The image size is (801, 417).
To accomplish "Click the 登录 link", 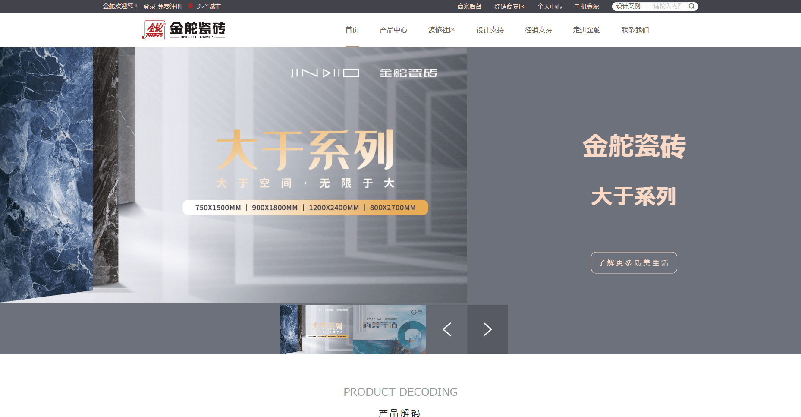I will (x=149, y=6).
